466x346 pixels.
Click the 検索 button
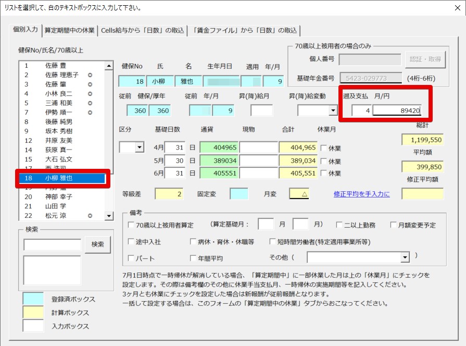point(97,244)
